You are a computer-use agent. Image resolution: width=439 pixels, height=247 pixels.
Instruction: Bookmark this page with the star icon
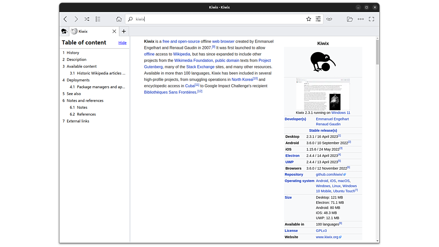308,19
